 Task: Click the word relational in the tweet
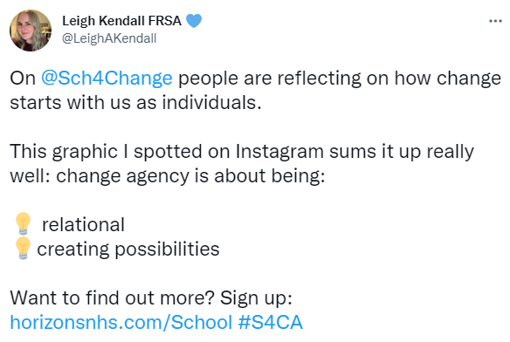(83, 224)
